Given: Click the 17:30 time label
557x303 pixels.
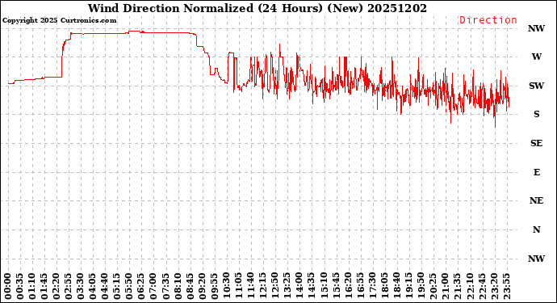Looking at the screenshot, I should 373,286.
